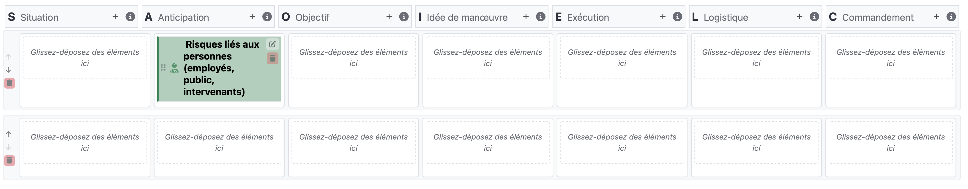Click the plus icon in Situation header
Screen dimensions: 968x189
click(x=115, y=17)
